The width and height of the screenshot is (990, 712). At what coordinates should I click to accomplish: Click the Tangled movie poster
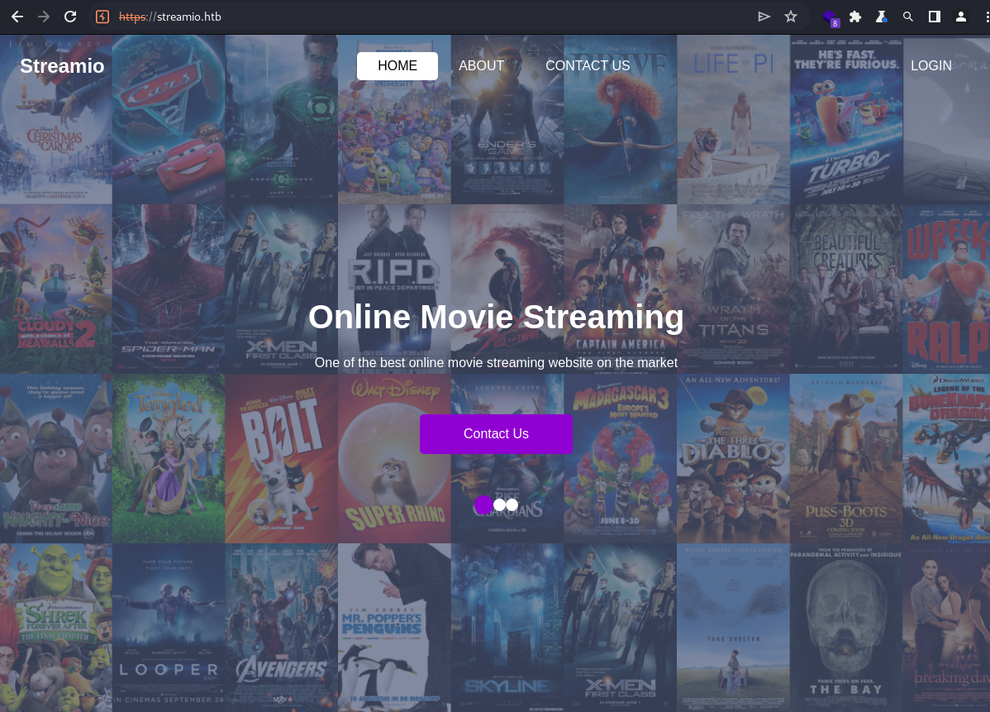point(169,459)
